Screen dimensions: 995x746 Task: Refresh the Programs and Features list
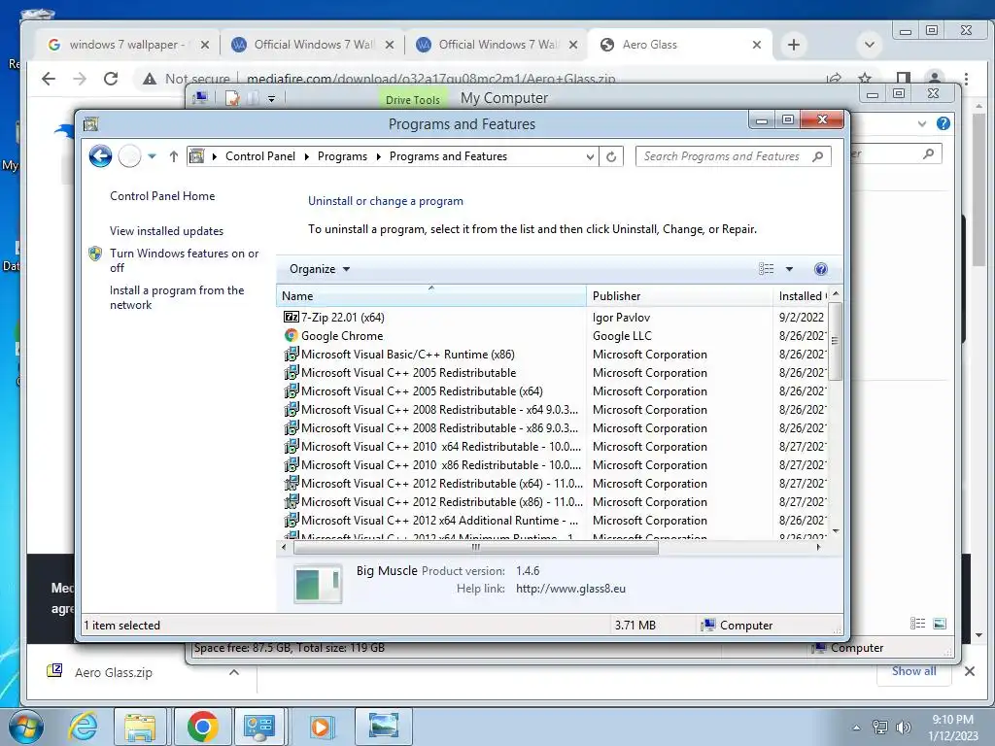coord(611,156)
